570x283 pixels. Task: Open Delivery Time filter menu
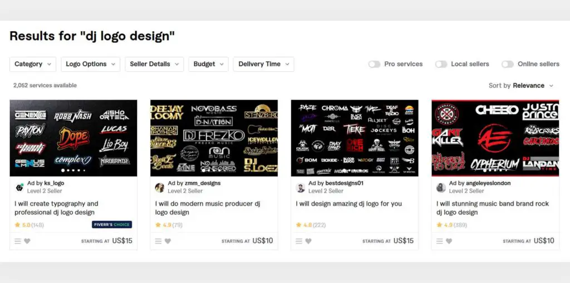(x=263, y=64)
